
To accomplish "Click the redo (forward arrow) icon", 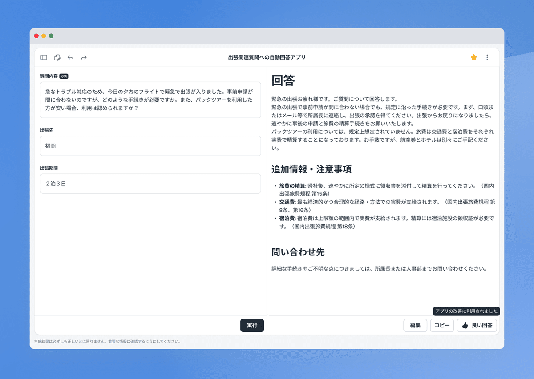I will 84,57.
